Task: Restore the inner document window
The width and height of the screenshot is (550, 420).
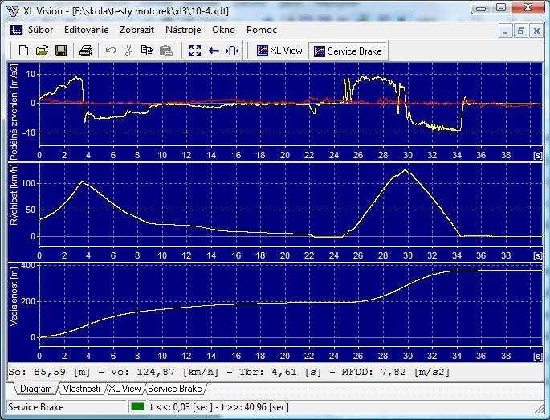Action: coord(521,31)
